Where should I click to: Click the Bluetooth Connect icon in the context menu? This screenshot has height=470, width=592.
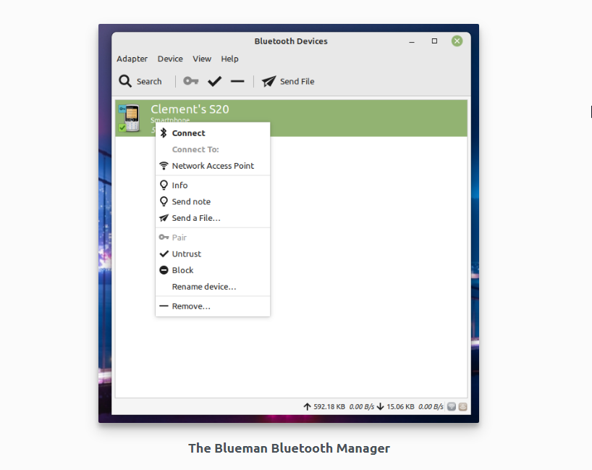(x=165, y=133)
